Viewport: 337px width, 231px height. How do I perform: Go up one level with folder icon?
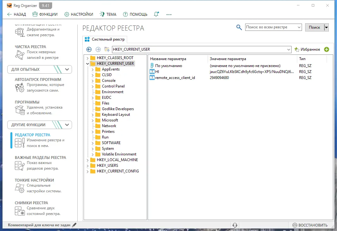107,49
